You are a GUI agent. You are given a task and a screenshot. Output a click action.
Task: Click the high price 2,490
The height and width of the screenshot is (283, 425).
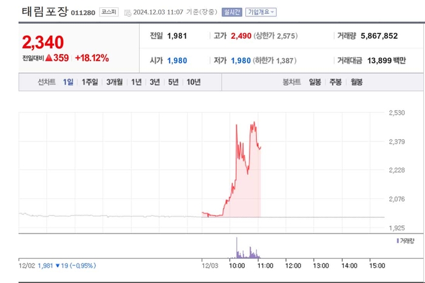coord(241,36)
